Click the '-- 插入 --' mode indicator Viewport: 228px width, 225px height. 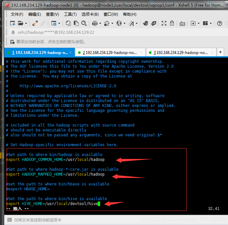pos(18,208)
